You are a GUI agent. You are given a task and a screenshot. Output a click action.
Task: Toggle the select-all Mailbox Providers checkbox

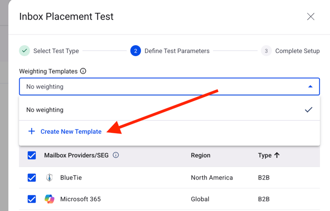click(32, 155)
